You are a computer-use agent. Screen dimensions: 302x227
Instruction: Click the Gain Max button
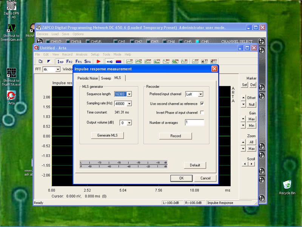point(251,119)
